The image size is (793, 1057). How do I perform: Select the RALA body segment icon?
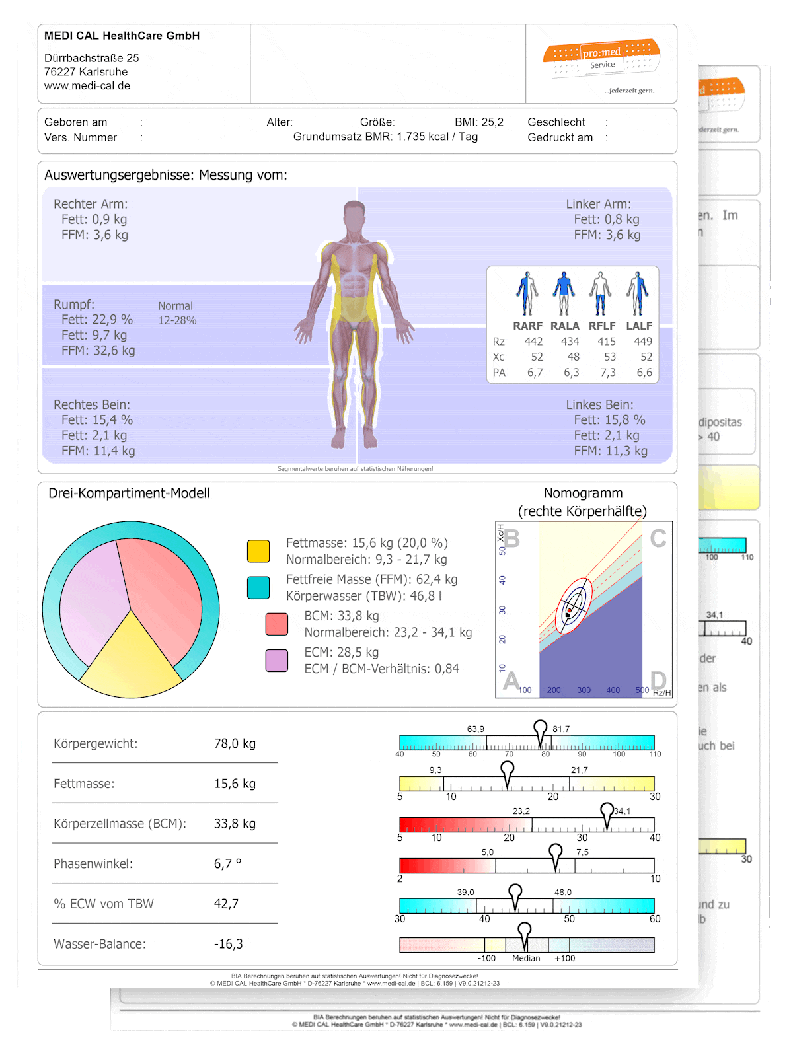point(564,293)
